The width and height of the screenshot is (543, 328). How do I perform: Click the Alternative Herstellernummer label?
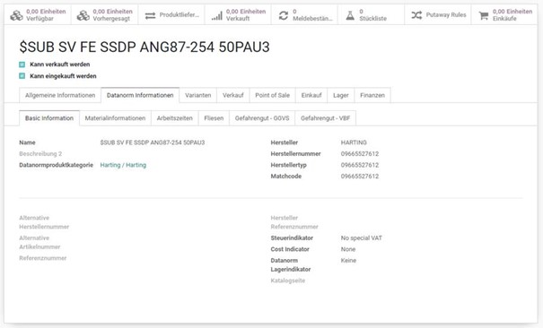pyautogui.click(x=44, y=222)
